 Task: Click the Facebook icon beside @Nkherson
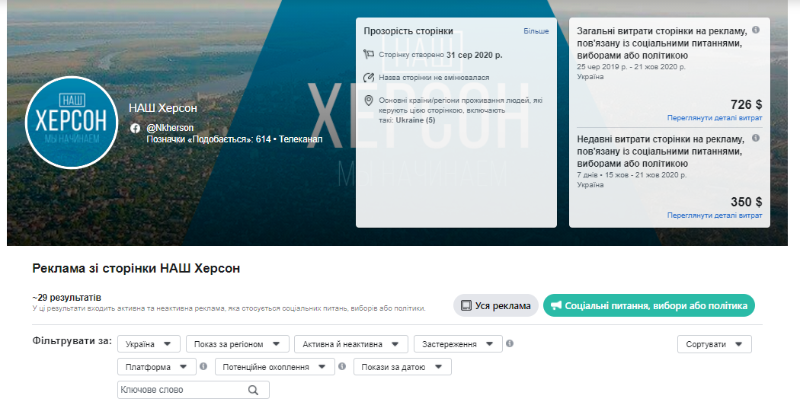(135, 128)
